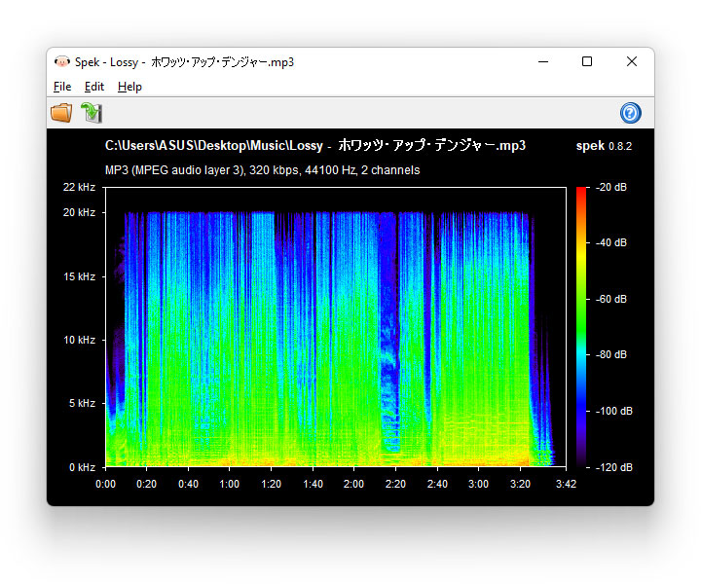701x584 pixels.
Task: Click the 2:00 time axis marker
Action: click(354, 484)
